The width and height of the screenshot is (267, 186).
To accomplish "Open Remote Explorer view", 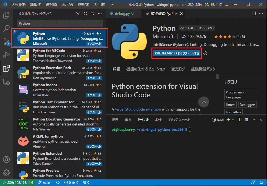I will point(6,82).
